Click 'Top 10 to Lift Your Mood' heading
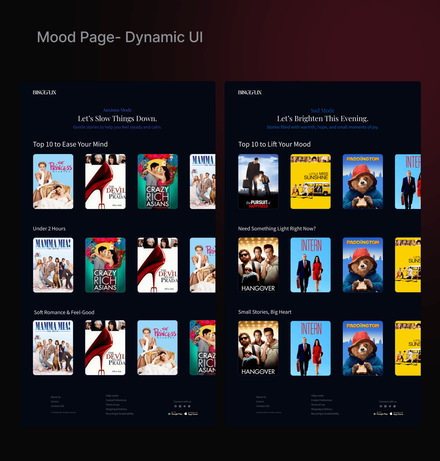 (x=274, y=144)
